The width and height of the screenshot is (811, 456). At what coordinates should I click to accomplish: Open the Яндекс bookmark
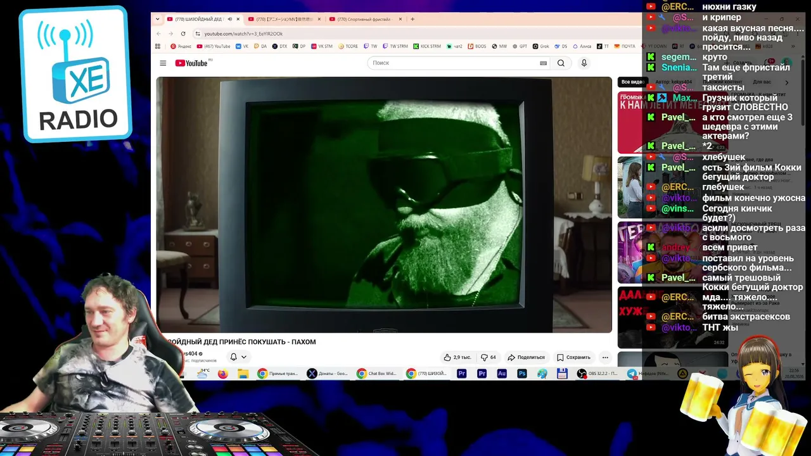[x=181, y=46]
